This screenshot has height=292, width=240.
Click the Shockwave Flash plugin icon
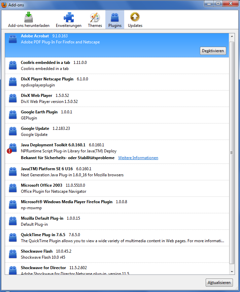13,254
